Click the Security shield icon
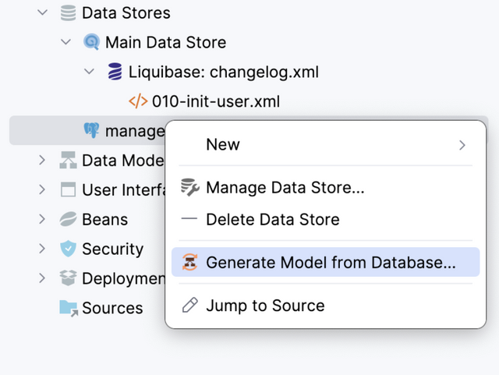The image size is (499, 375). click(69, 249)
